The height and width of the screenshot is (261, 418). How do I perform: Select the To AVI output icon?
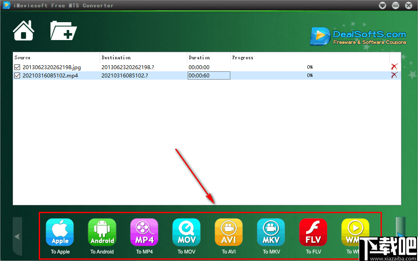(x=229, y=232)
